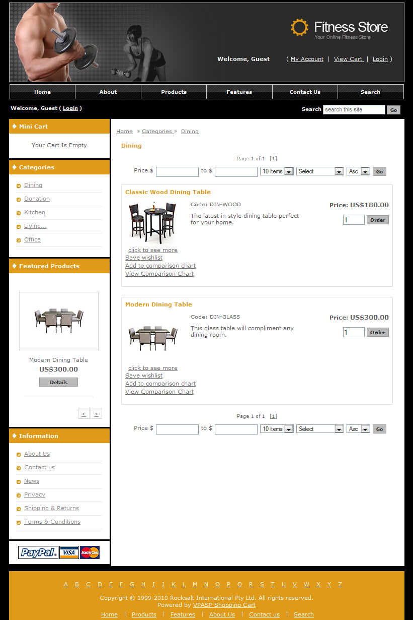The image size is (413, 620).
Task: Open Home in the top navigation bar
Action: click(42, 92)
